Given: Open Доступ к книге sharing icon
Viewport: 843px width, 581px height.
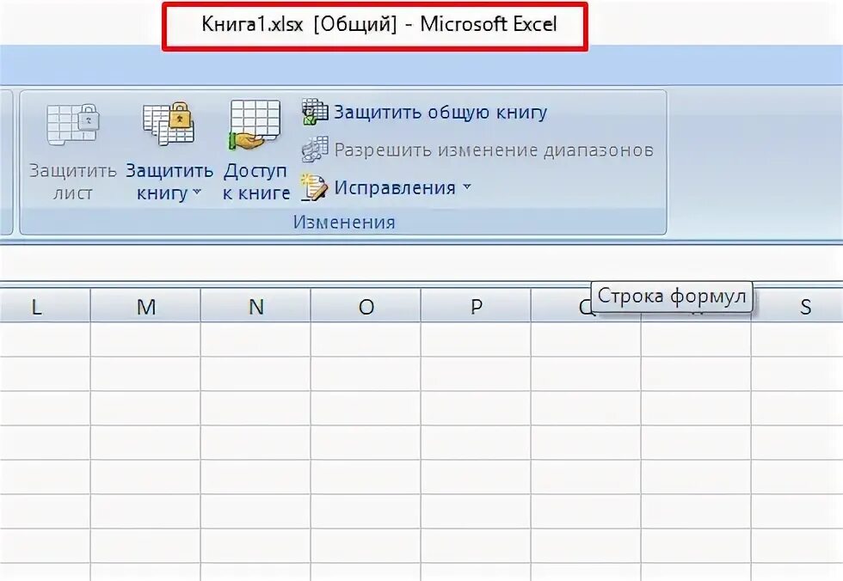Looking at the screenshot, I should point(255,125).
